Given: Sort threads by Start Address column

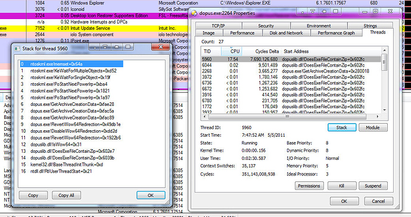Looking at the screenshot, I should [x=331, y=51].
